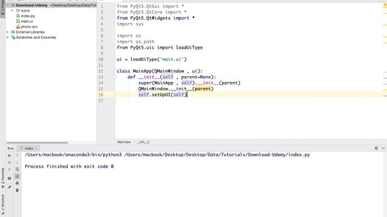This screenshot has width=387, height=217.
Task: Collapse the __init__ method fold marker
Action: pyautogui.click(x=115, y=77)
